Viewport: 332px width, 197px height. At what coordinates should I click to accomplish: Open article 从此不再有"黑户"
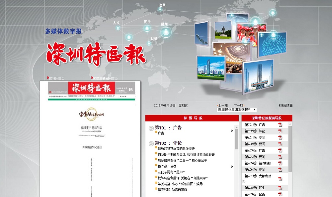171,172
